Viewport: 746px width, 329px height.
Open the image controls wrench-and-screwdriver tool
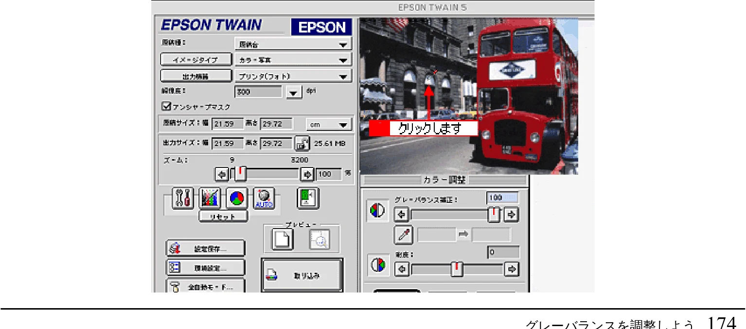(x=183, y=199)
